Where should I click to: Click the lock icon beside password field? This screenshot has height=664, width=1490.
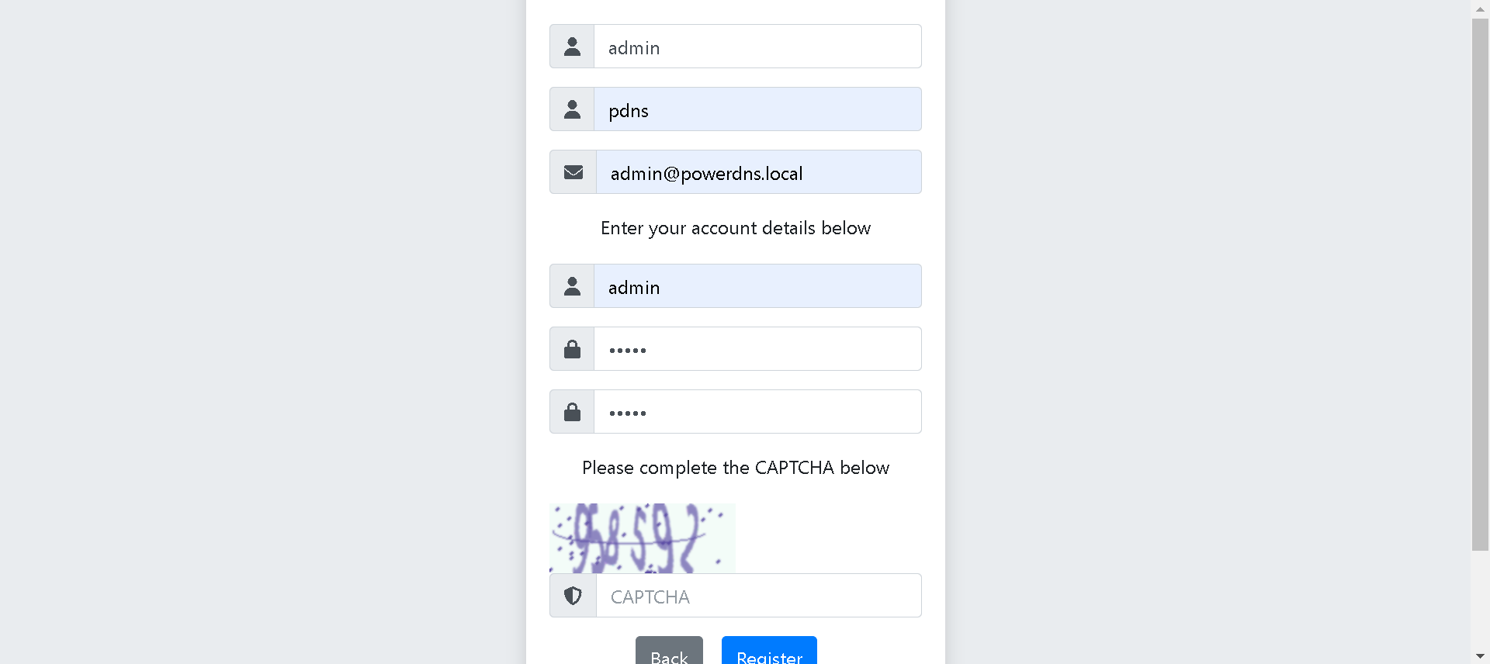[572, 349]
